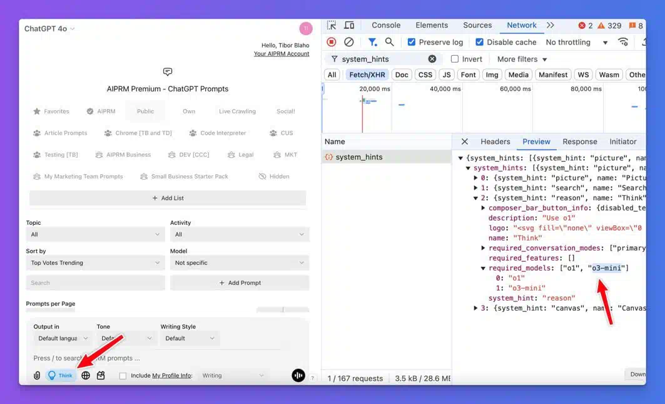Show more DevTools tabs chevrons
The image size is (665, 404).
click(551, 26)
